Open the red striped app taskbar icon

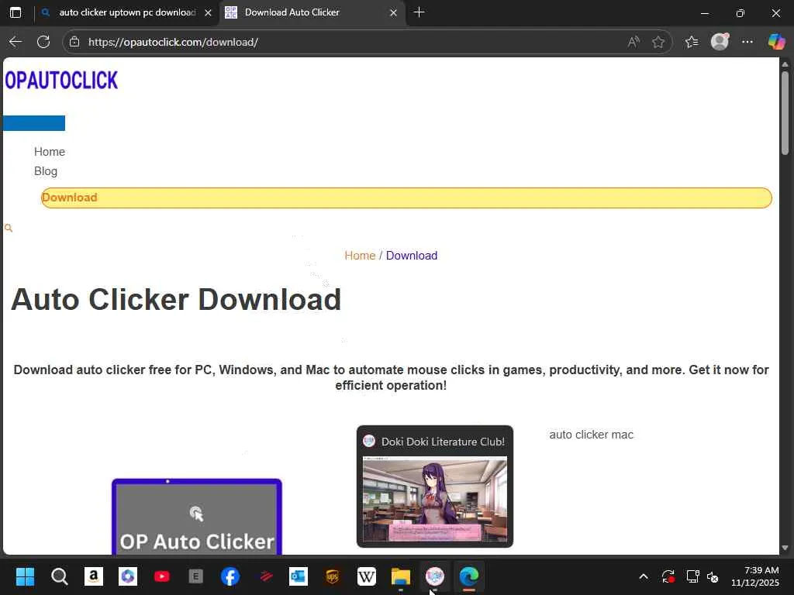265,576
